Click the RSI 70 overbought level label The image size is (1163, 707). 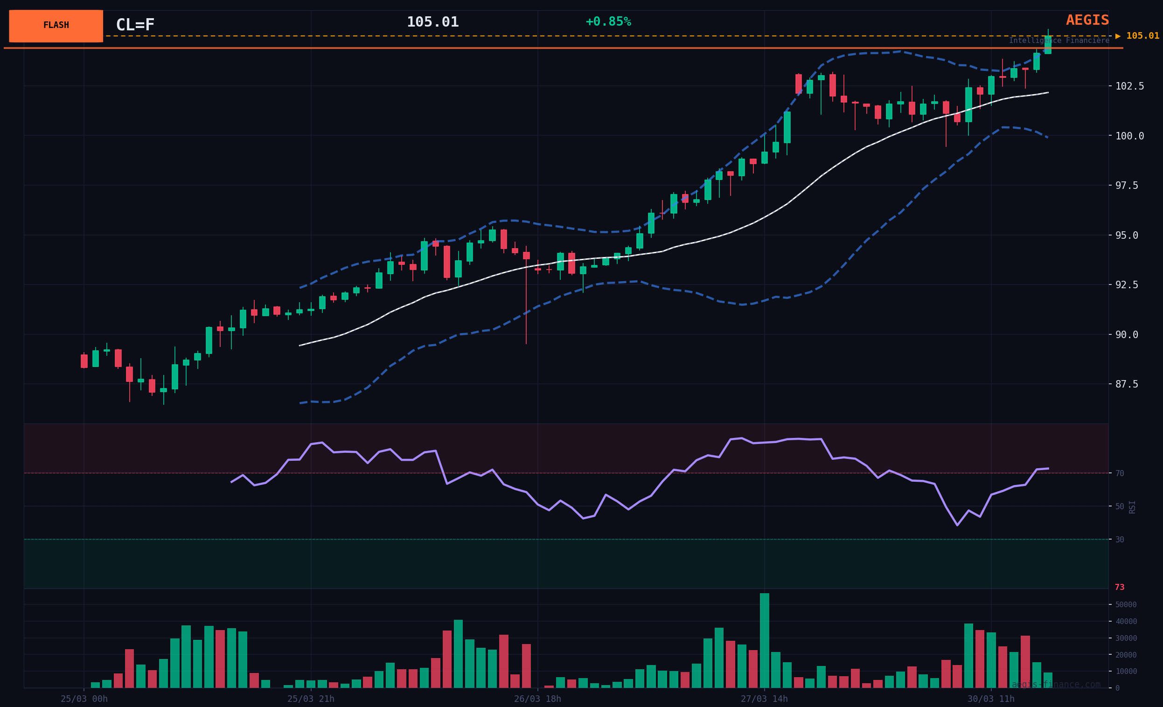tap(1119, 473)
